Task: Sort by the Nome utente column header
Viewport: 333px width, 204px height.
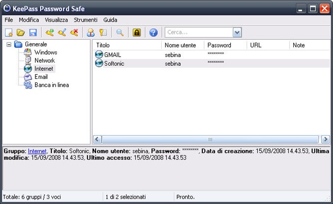Action: [x=183, y=45]
